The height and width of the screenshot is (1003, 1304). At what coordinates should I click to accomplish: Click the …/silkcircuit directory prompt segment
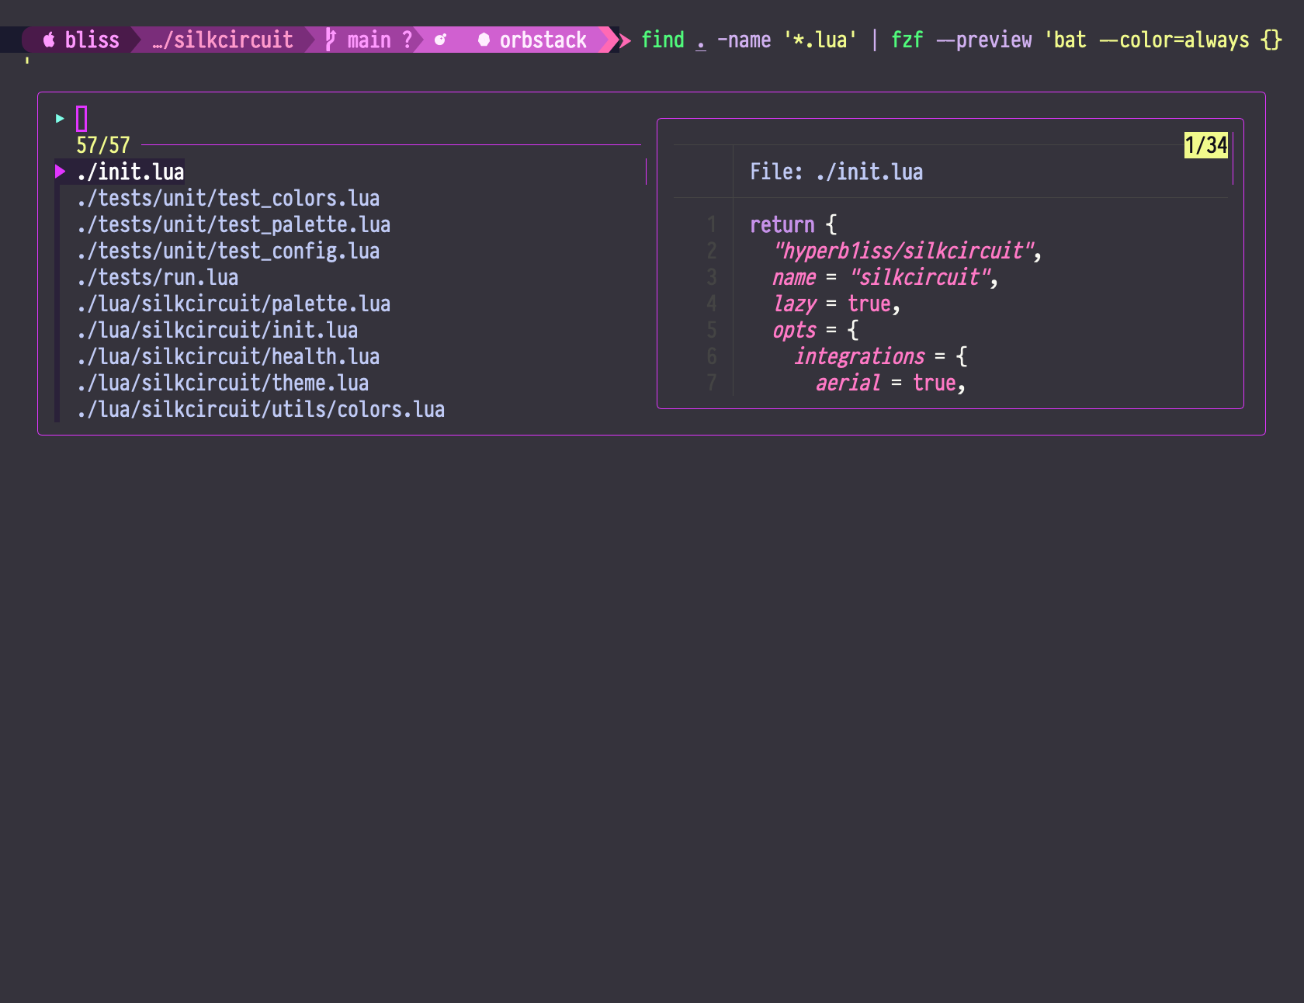click(x=223, y=40)
